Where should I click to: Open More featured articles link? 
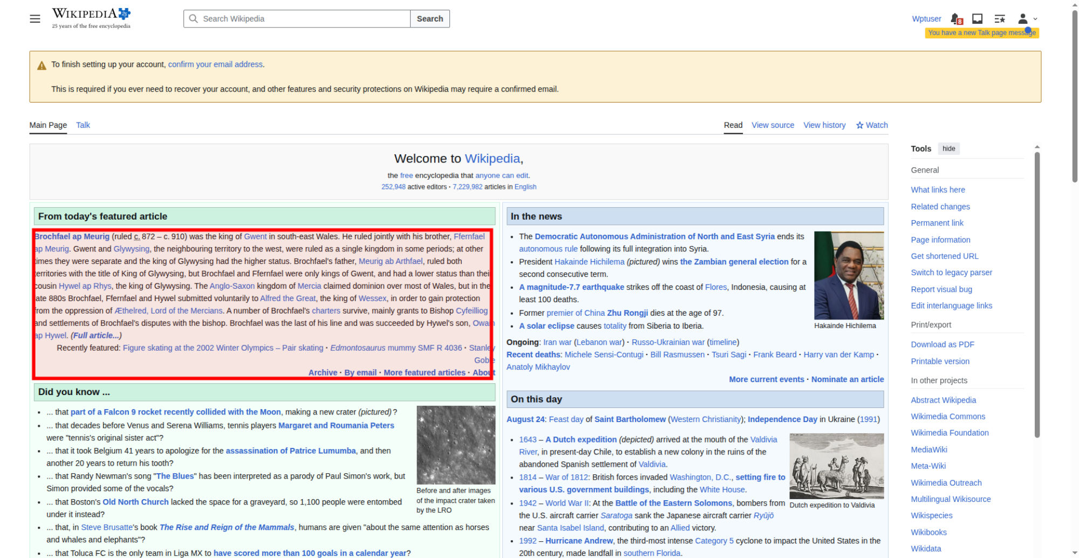(x=425, y=372)
